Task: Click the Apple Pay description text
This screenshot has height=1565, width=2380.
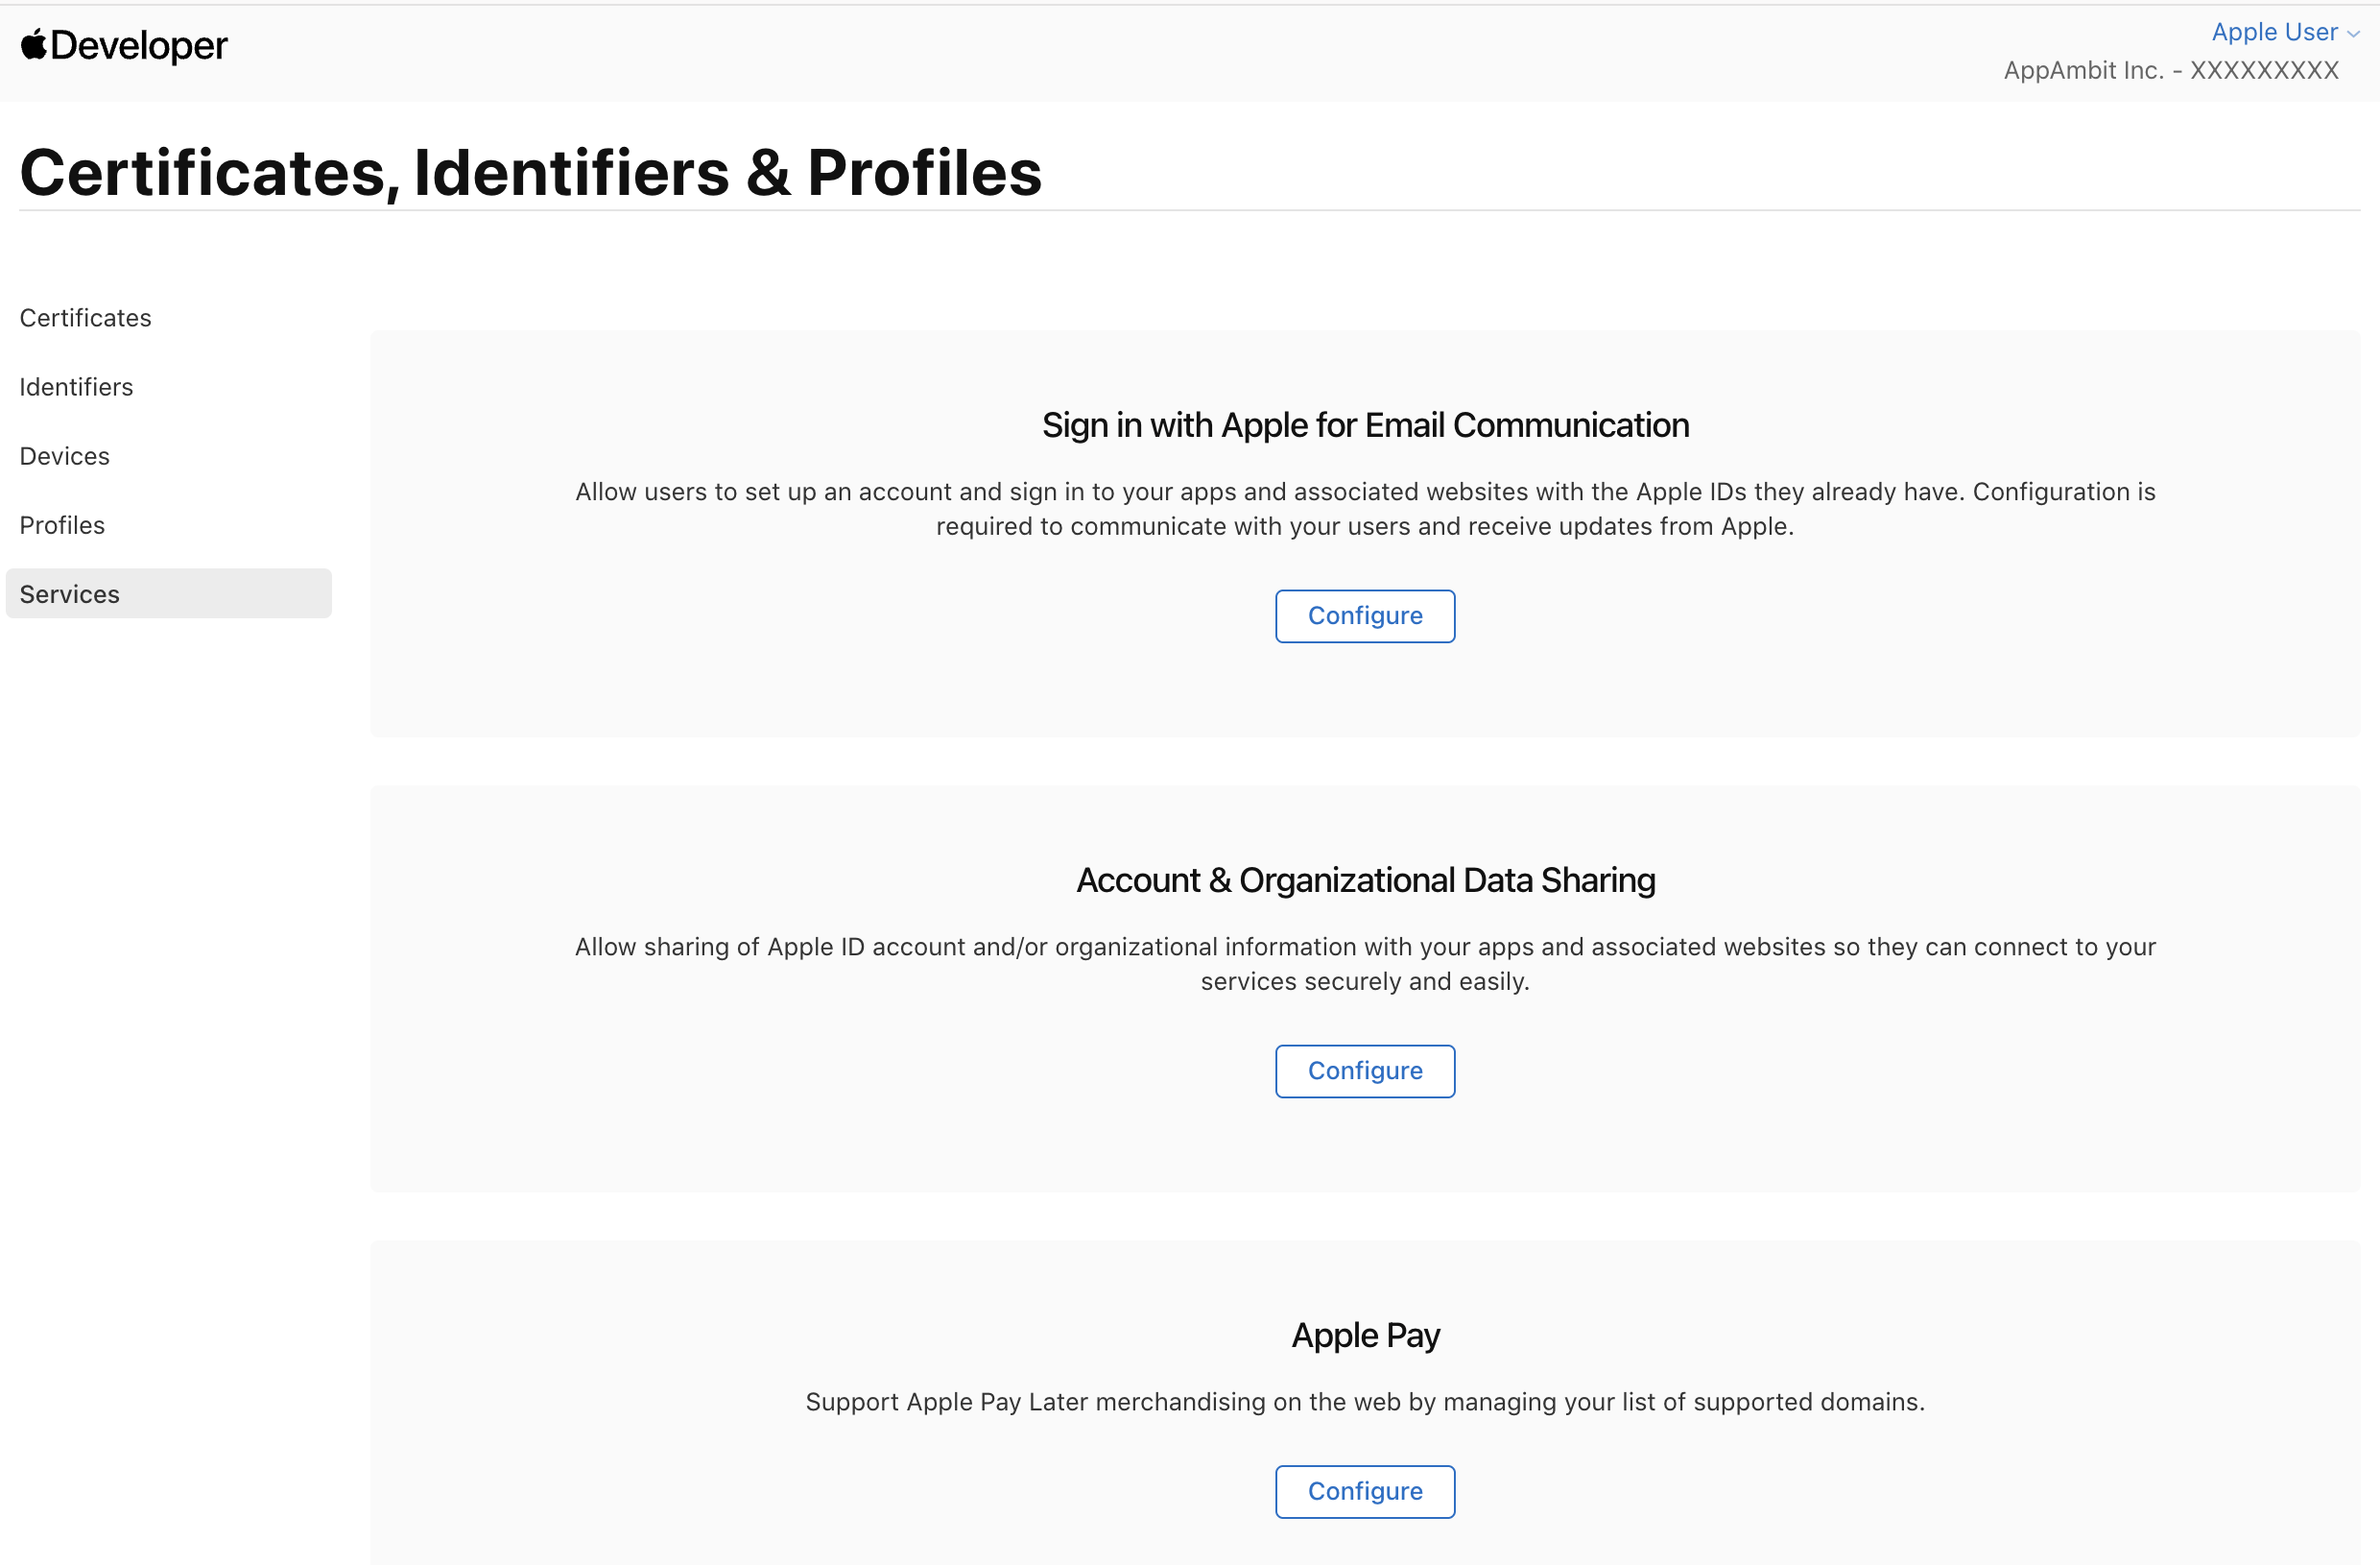Action: 1365,1402
